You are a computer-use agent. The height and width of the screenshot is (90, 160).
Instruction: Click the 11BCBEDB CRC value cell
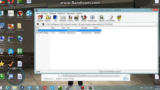97,33
